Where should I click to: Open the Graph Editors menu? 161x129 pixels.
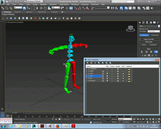[64, 4]
